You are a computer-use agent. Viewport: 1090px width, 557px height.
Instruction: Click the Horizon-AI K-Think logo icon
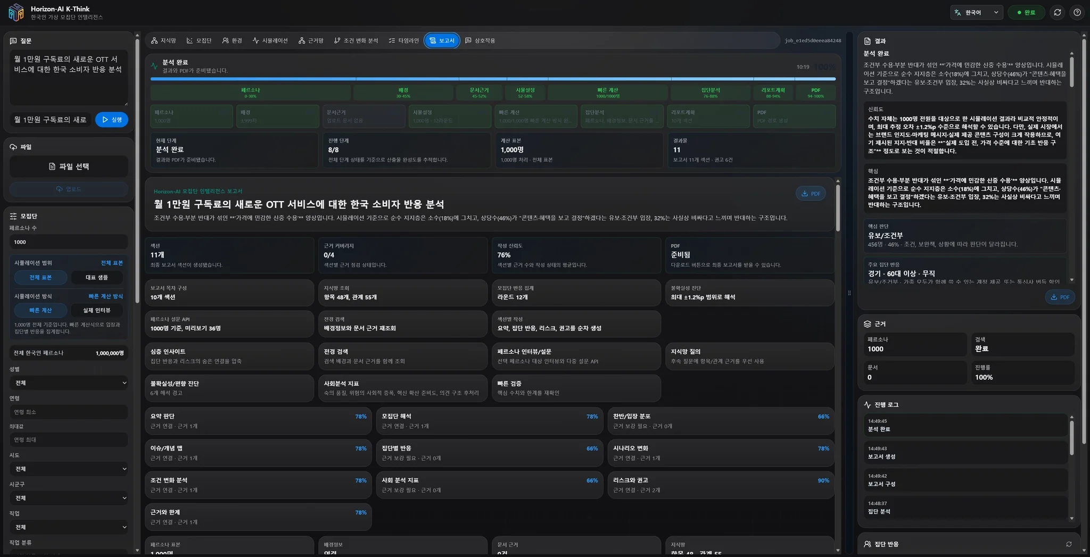click(x=16, y=12)
